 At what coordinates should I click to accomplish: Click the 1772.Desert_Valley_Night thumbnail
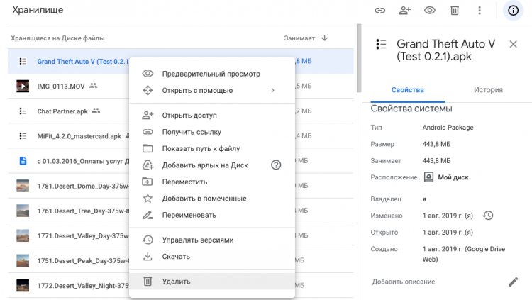23,285
